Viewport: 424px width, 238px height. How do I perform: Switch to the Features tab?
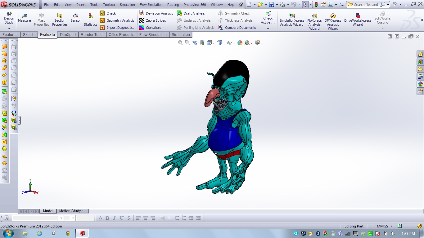click(10, 35)
